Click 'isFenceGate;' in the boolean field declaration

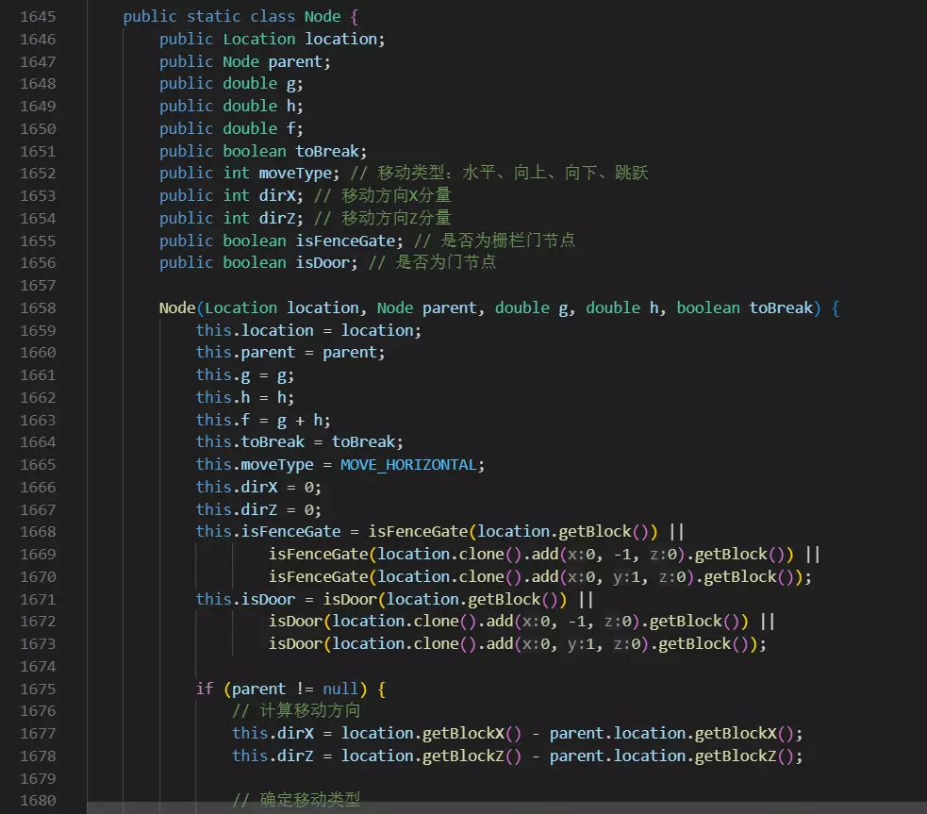pyautogui.click(x=350, y=241)
